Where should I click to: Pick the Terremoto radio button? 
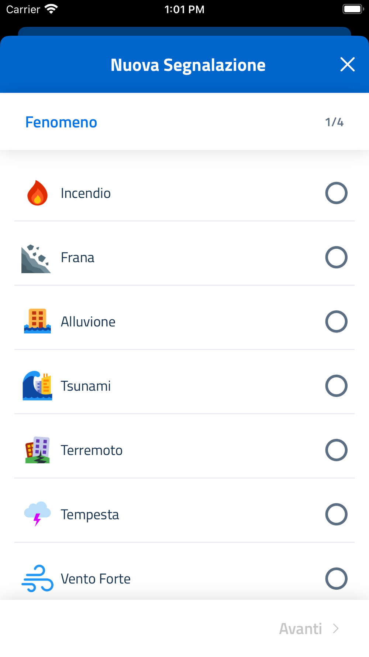coord(336,450)
